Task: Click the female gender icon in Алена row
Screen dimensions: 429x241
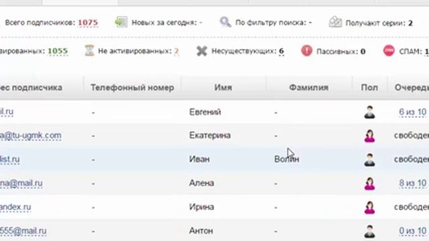Action: pos(369,183)
